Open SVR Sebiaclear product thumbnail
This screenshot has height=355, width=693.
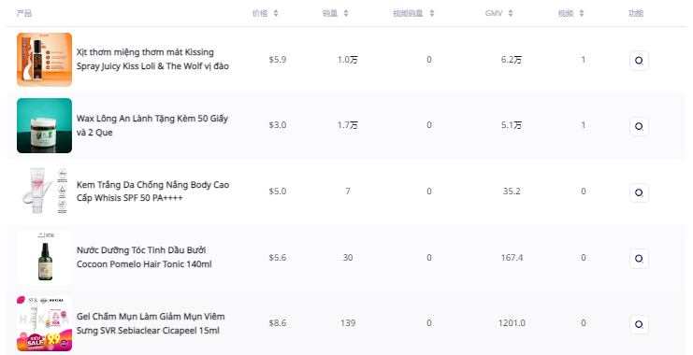coord(44,323)
